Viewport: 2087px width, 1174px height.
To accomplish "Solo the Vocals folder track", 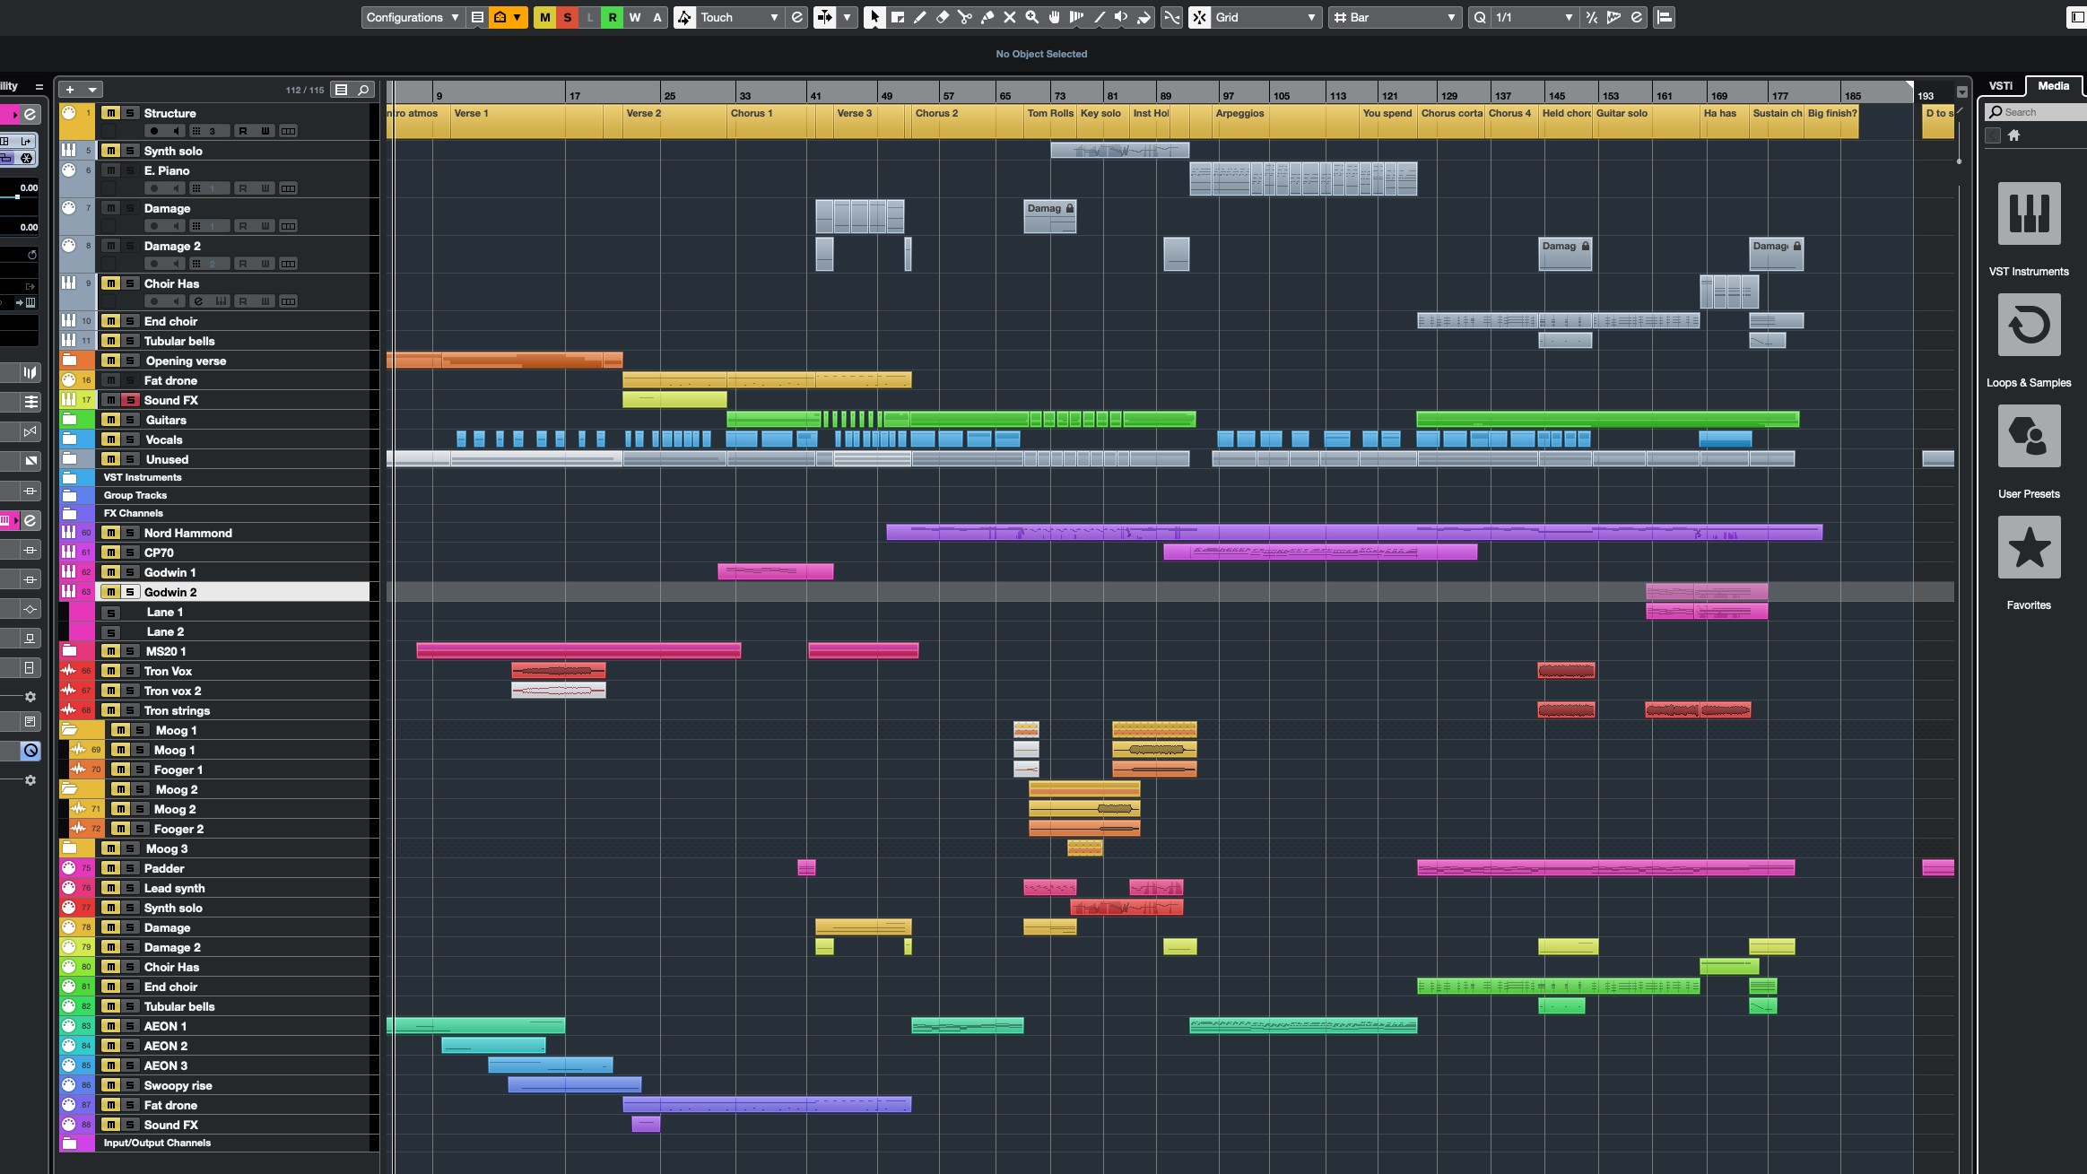I will click(130, 439).
